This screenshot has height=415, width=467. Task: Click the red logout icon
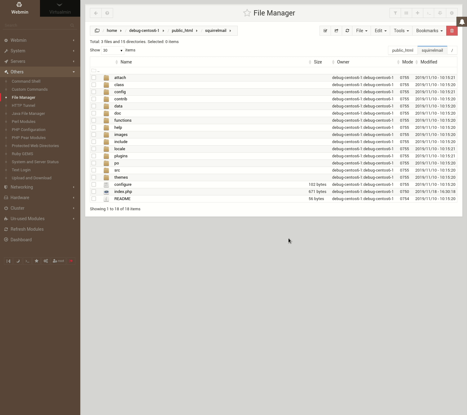(x=71, y=261)
